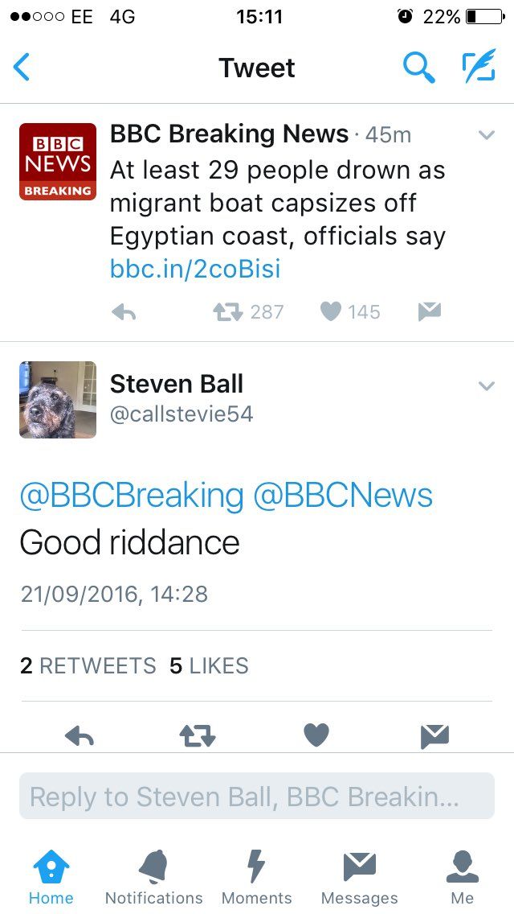
Task: Tap the reply to Steven Ball field
Action: click(x=257, y=797)
